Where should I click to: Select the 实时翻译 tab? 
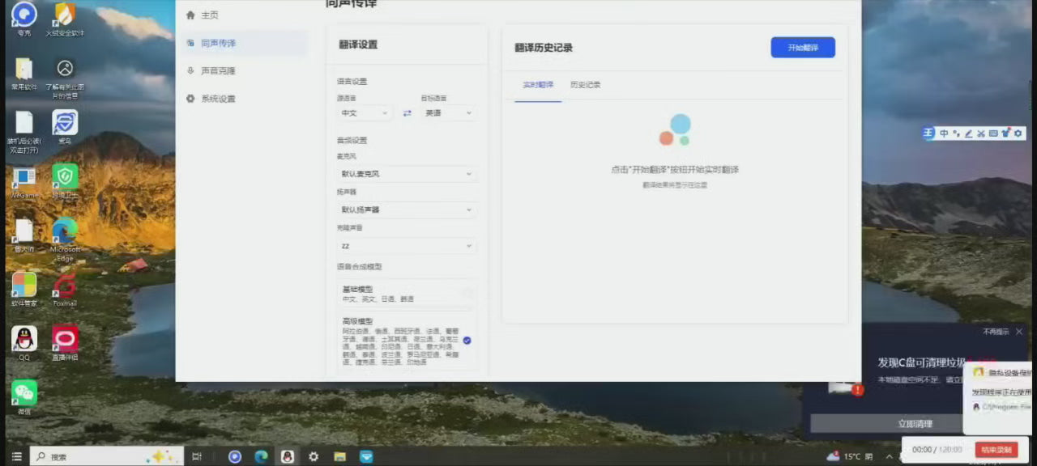click(538, 85)
